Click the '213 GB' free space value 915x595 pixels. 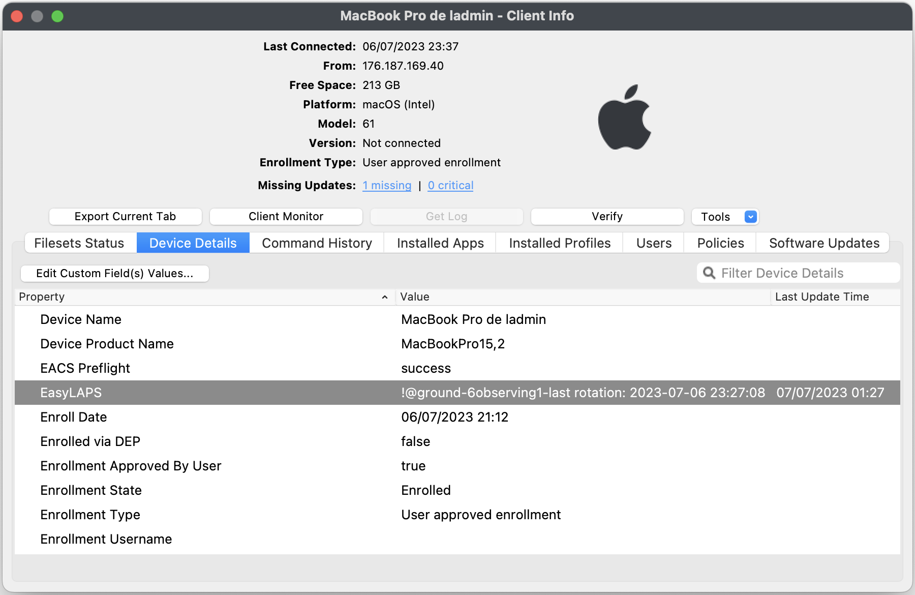click(x=381, y=85)
